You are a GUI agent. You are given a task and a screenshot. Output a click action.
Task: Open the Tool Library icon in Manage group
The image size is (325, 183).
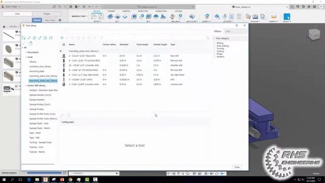[x=248, y=17]
